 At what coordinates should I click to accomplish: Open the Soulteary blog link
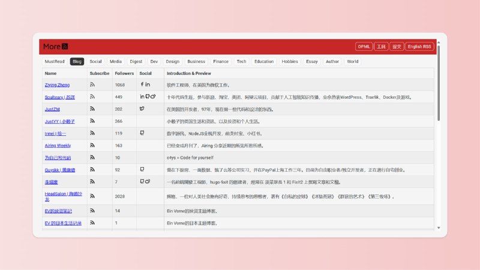[x=58, y=97]
